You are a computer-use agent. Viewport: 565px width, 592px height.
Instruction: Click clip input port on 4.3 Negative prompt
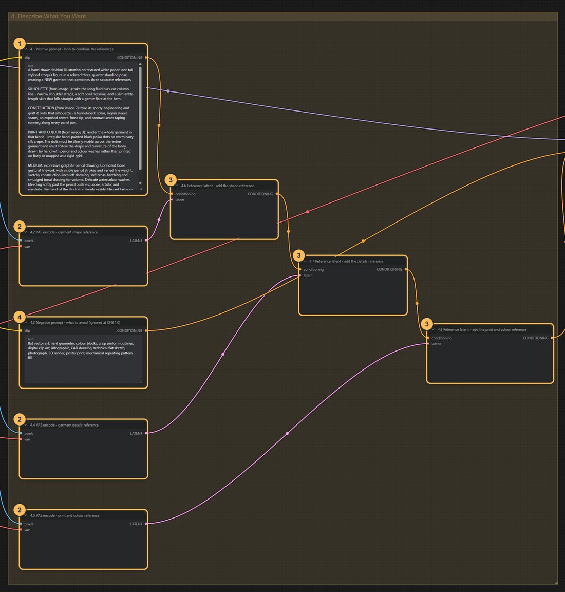(x=21, y=331)
